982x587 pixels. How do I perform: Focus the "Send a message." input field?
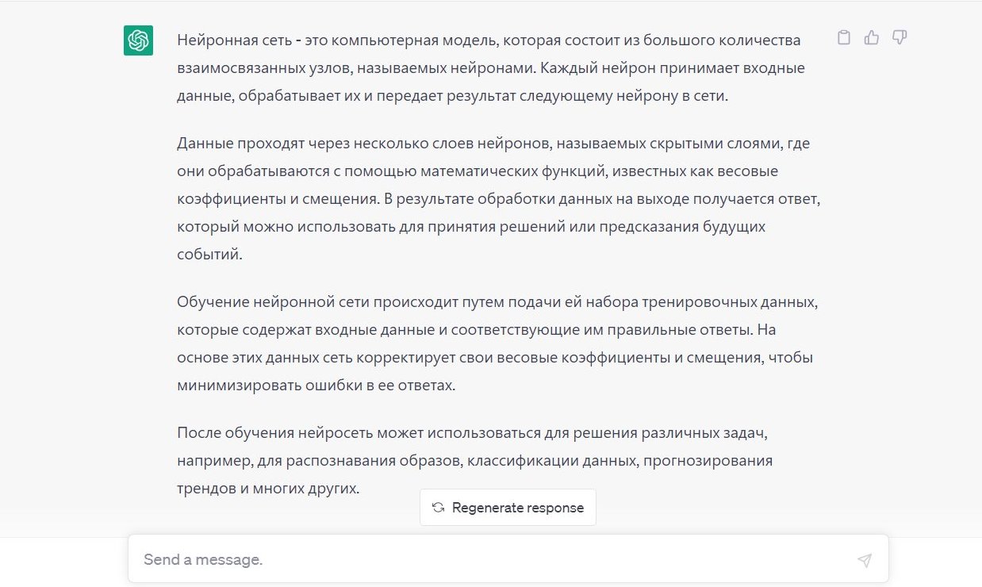coord(492,559)
